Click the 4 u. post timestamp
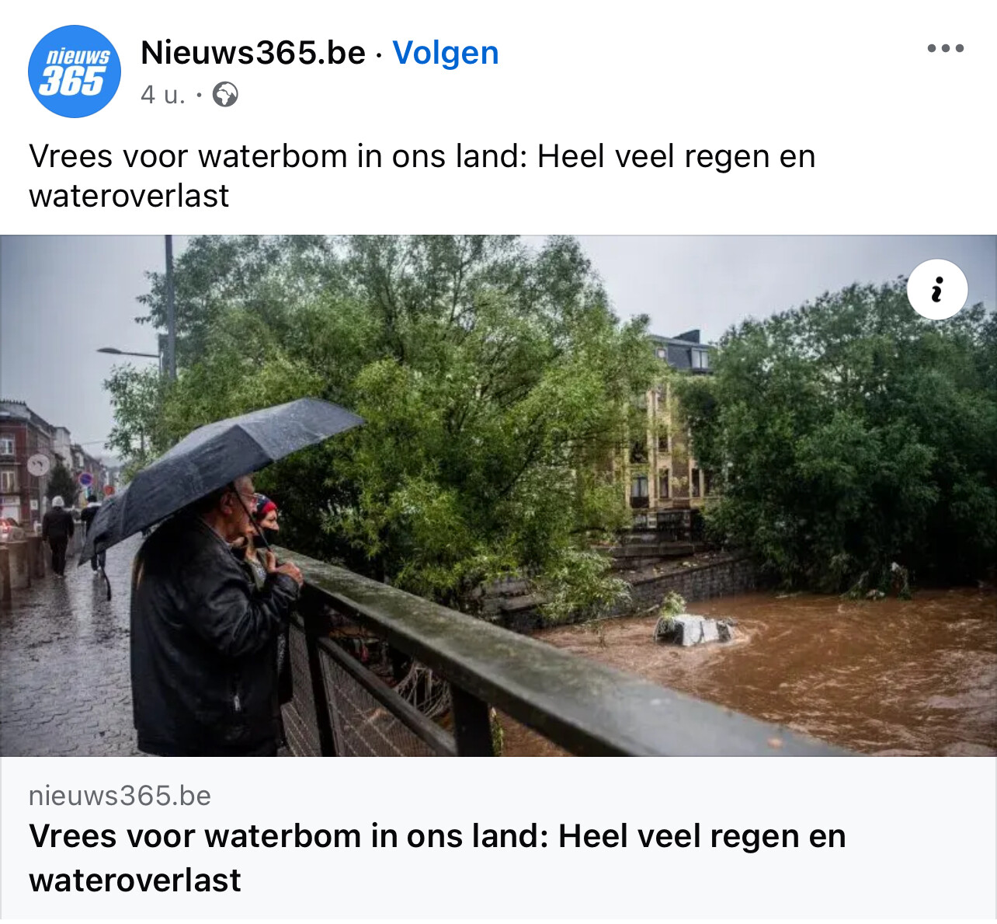 click(x=163, y=95)
